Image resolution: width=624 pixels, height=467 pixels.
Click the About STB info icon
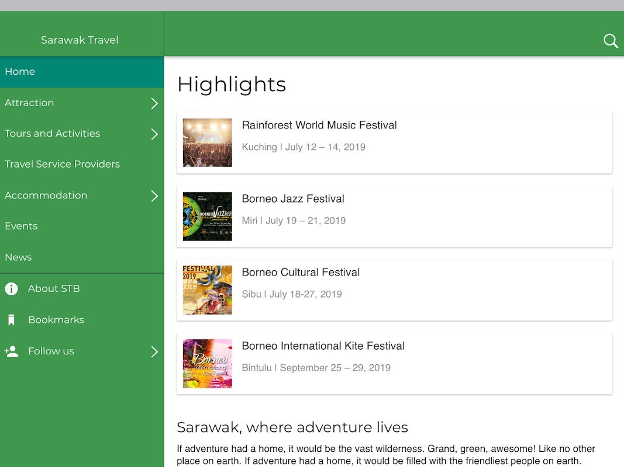[x=11, y=288]
